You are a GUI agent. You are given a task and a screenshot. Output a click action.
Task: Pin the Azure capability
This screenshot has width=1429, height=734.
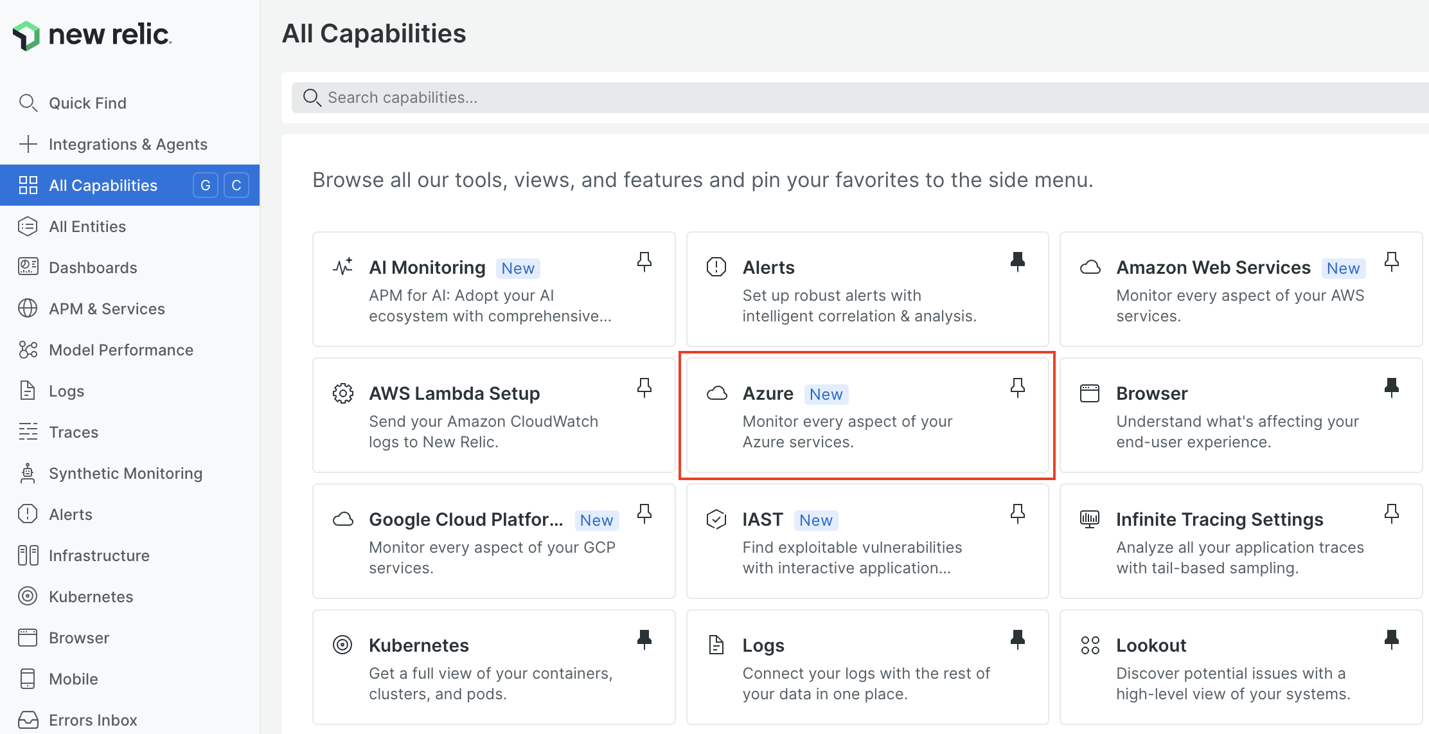pos(1018,388)
